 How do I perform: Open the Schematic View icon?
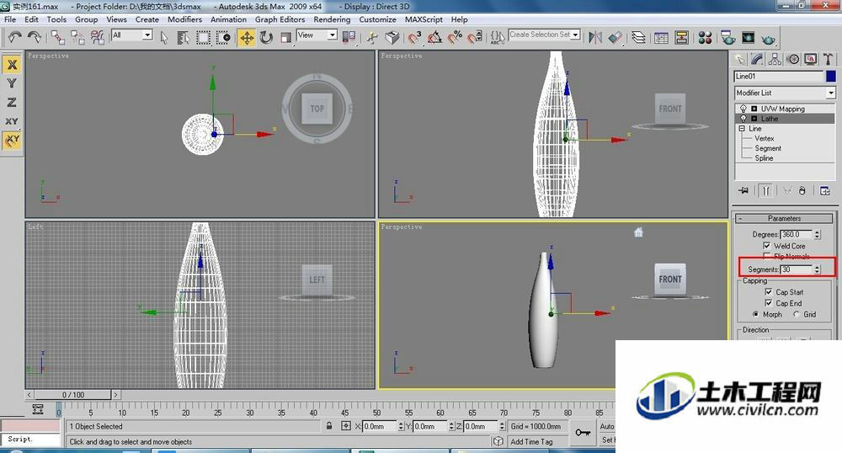point(681,38)
